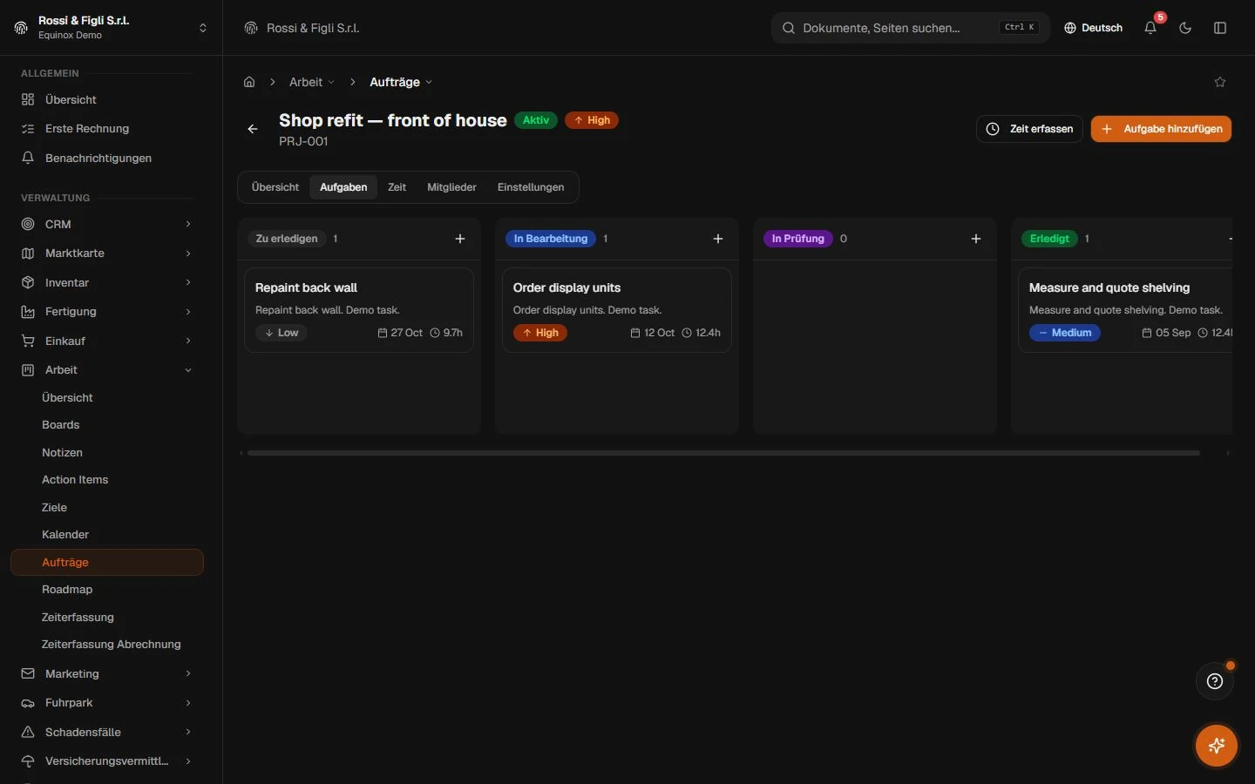
Task: Switch to the project Übersicht tab
Action: click(x=275, y=187)
